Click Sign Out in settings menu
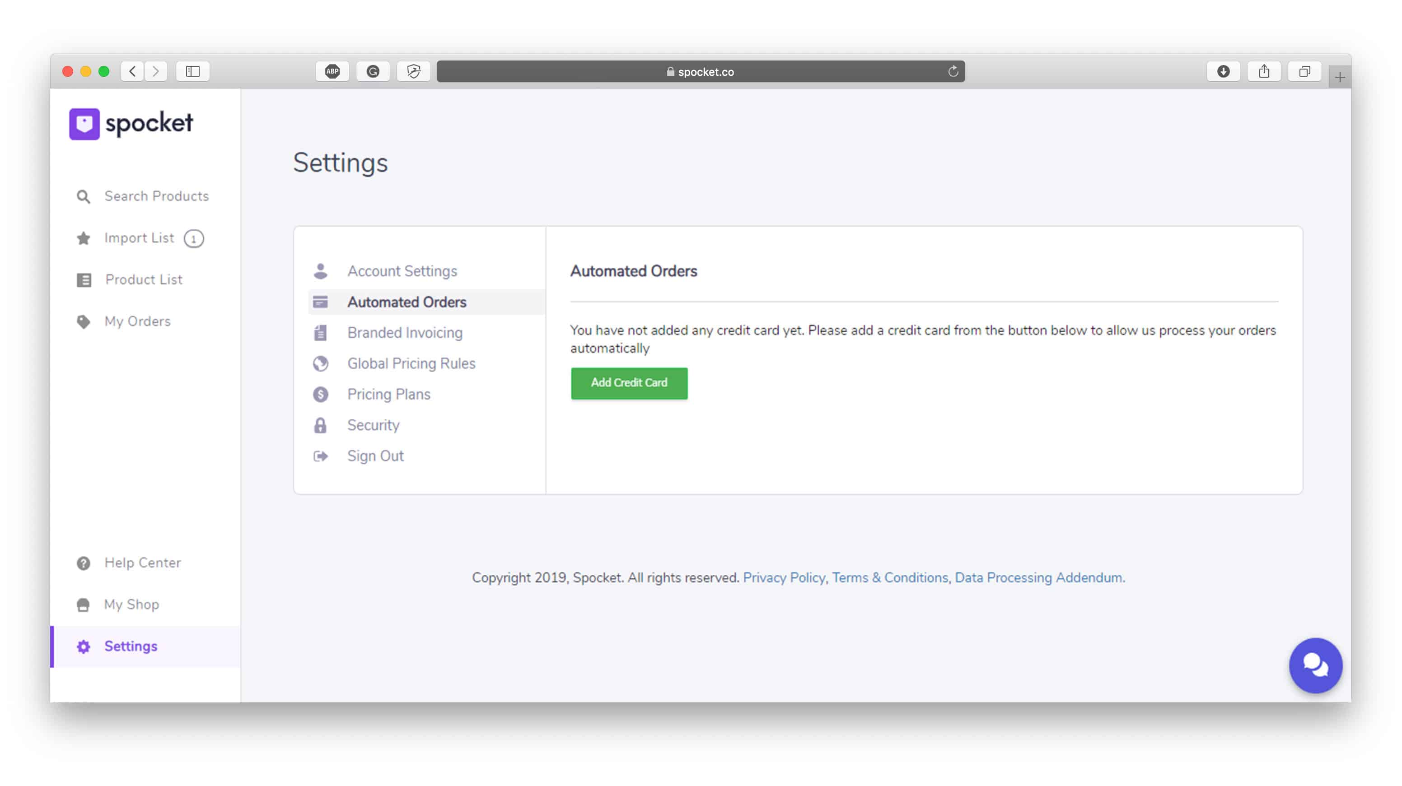Screen dimensions: 1402x786 coord(427,456)
